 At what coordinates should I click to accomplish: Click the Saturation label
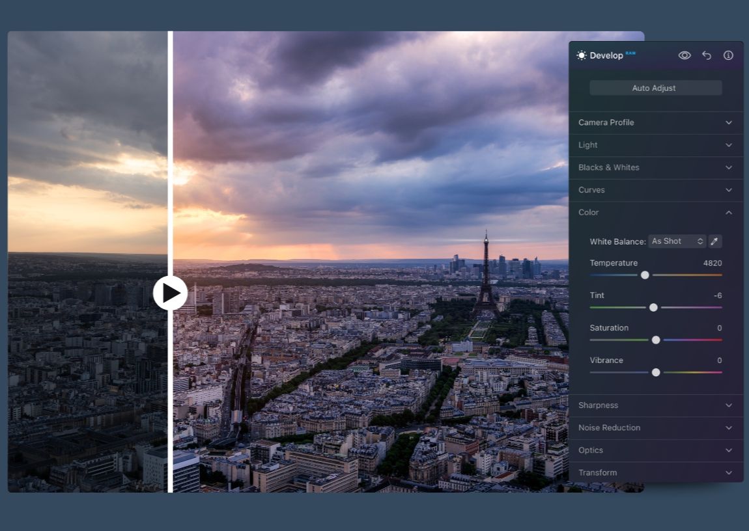[x=609, y=328]
